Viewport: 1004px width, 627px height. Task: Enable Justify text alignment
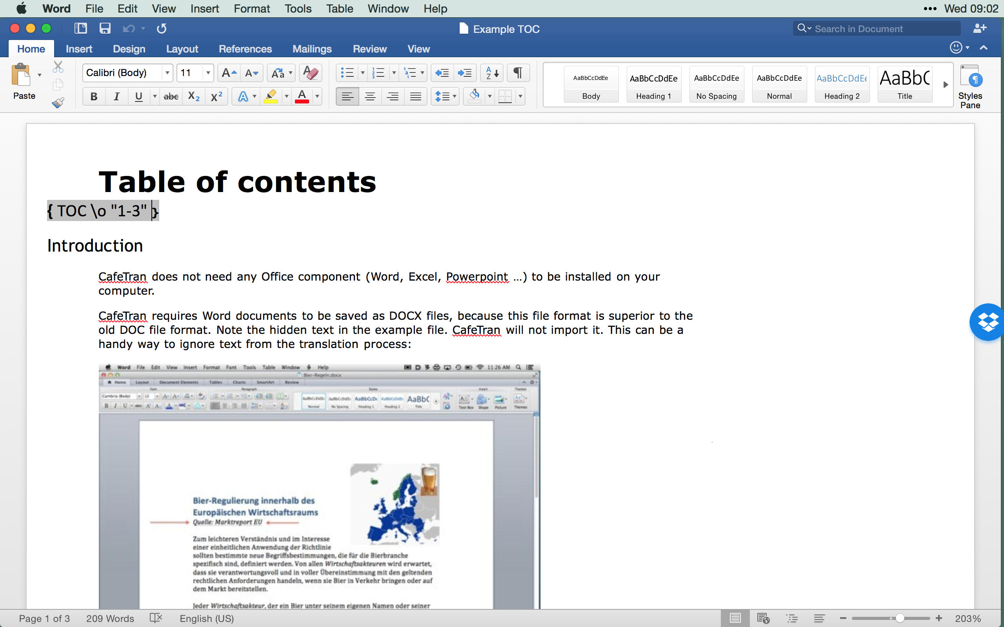point(415,97)
